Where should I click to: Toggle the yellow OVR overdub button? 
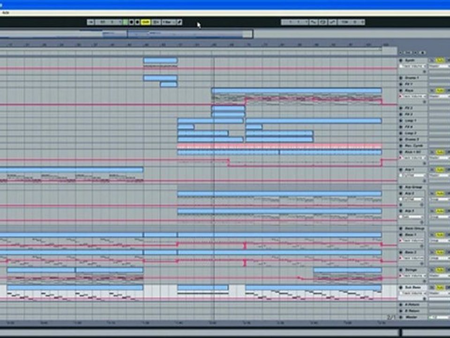[x=146, y=22]
